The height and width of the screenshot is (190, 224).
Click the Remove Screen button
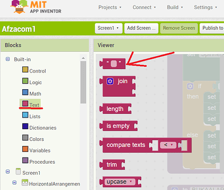[179, 28]
